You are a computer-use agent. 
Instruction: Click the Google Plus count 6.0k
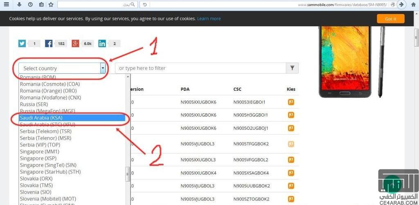coord(88,43)
